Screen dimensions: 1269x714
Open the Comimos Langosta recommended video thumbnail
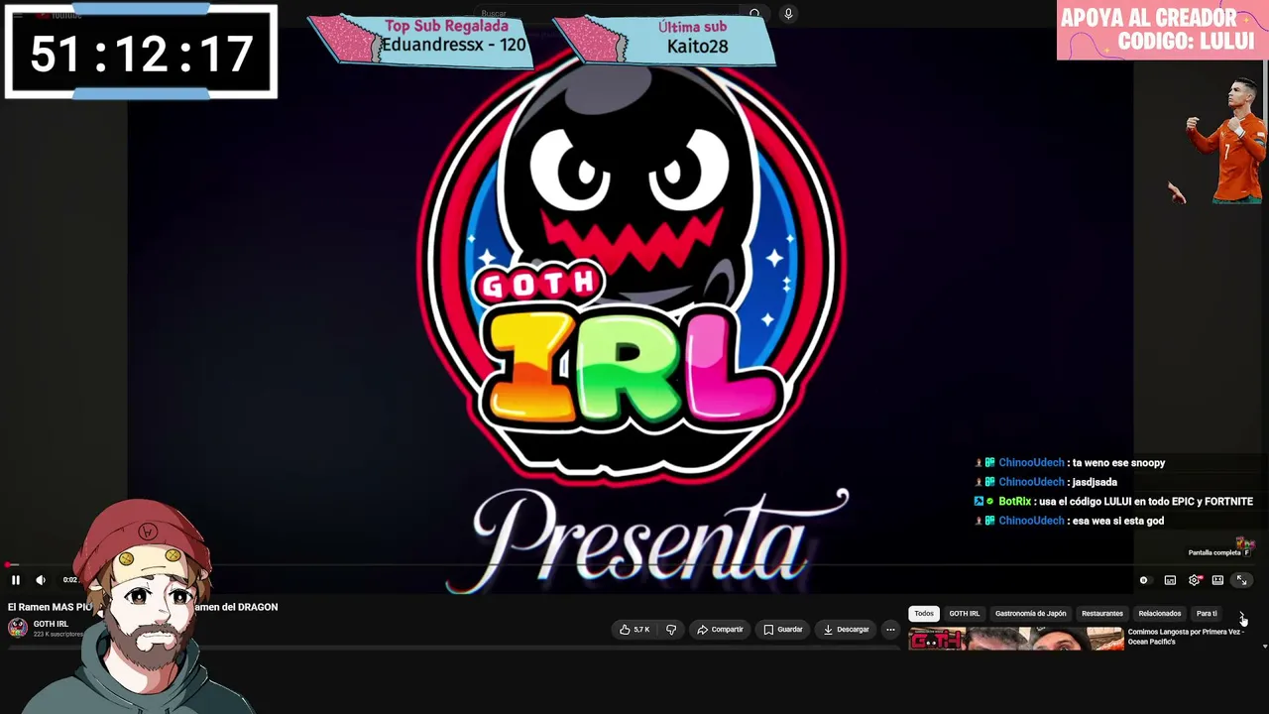1015,638
